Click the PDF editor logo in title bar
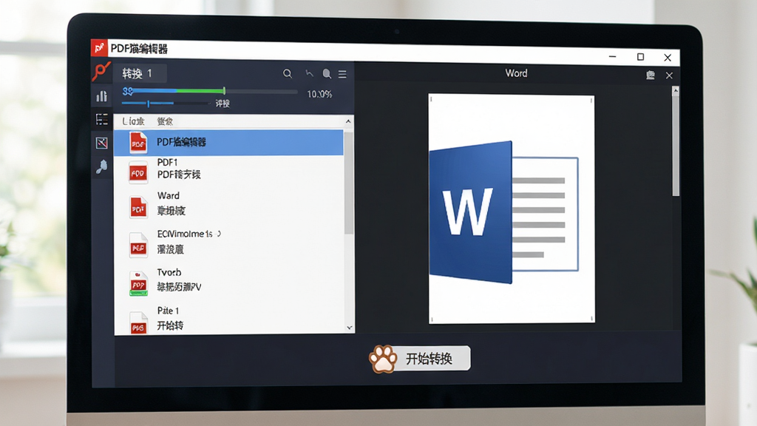This screenshot has height=426, width=757. click(99, 48)
